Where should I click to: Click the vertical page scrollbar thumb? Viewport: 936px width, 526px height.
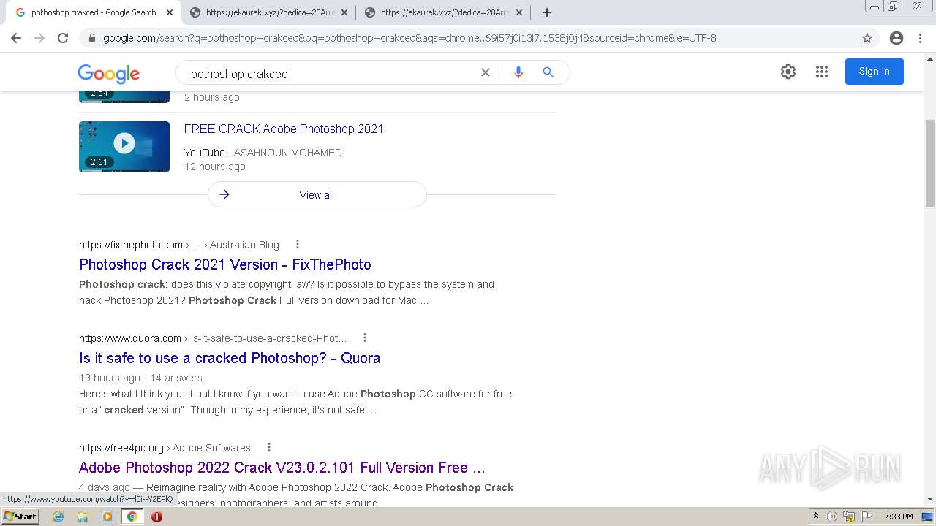(930, 162)
